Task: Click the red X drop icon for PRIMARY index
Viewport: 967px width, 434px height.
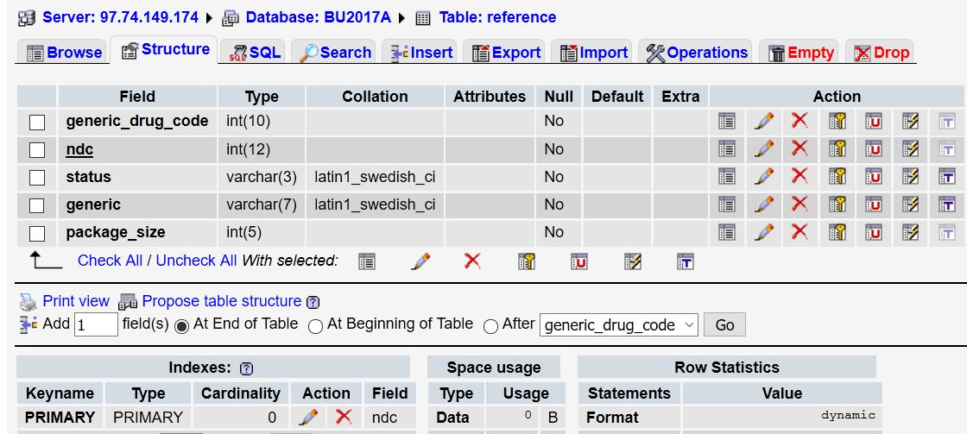Action: 344,417
